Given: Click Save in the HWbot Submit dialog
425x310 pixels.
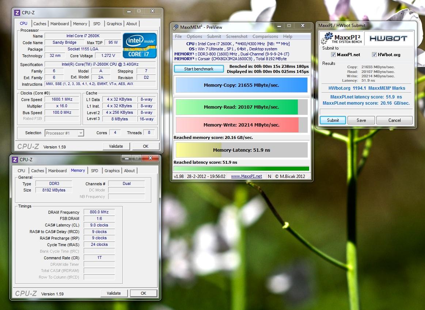Looking at the screenshot, I should pyautogui.click(x=361, y=120).
